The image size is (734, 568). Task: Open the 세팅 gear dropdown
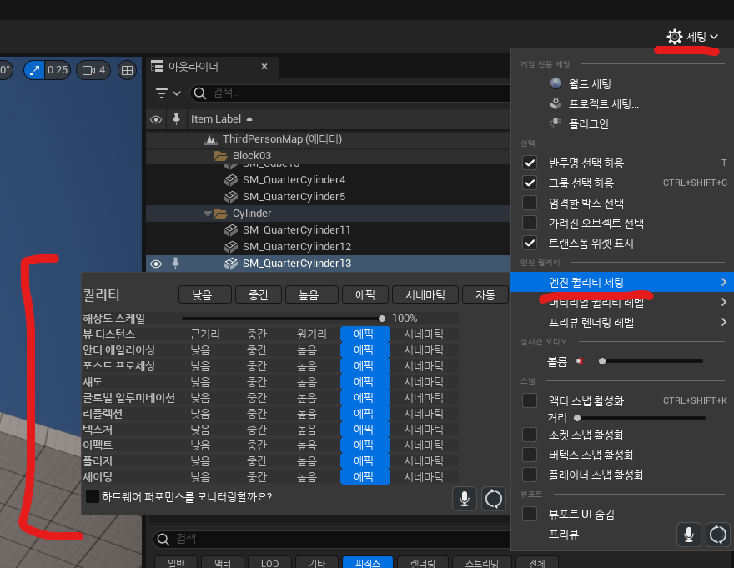point(692,37)
